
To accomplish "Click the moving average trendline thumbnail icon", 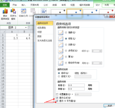I will point(61,63).
